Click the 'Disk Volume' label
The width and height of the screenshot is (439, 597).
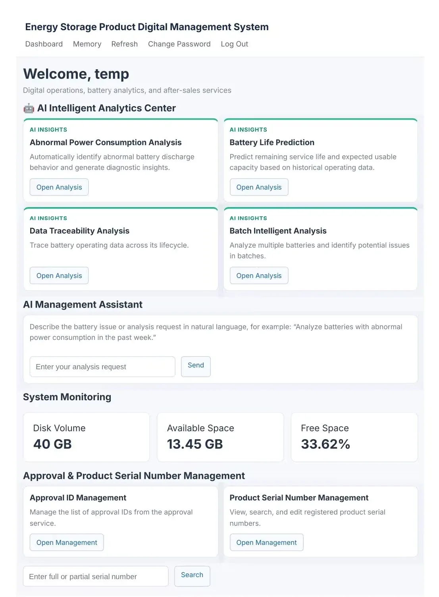(x=59, y=428)
